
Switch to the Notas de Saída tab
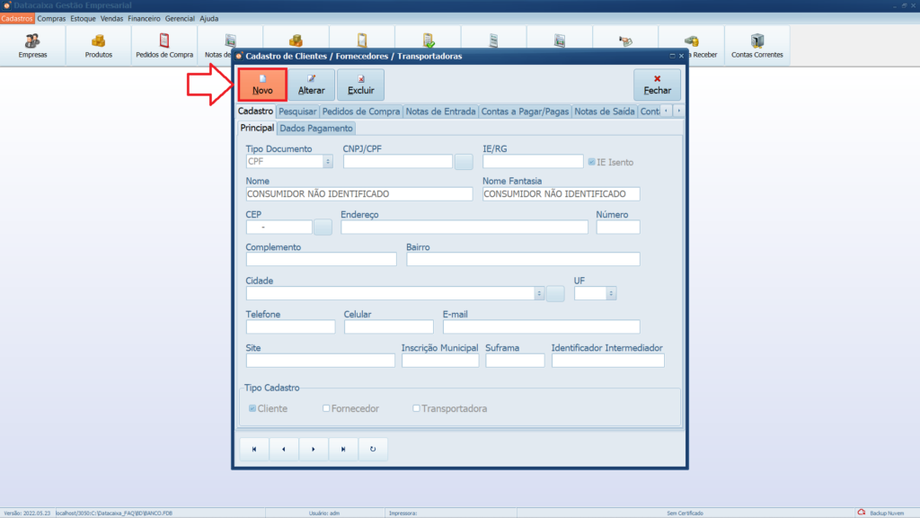point(605,112)
